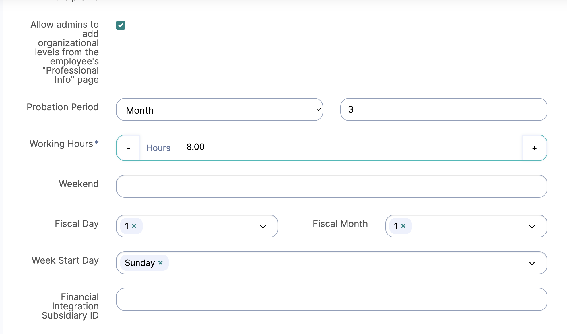Expand the Fiscal Day dropdown chevron

tap(263, 227)
